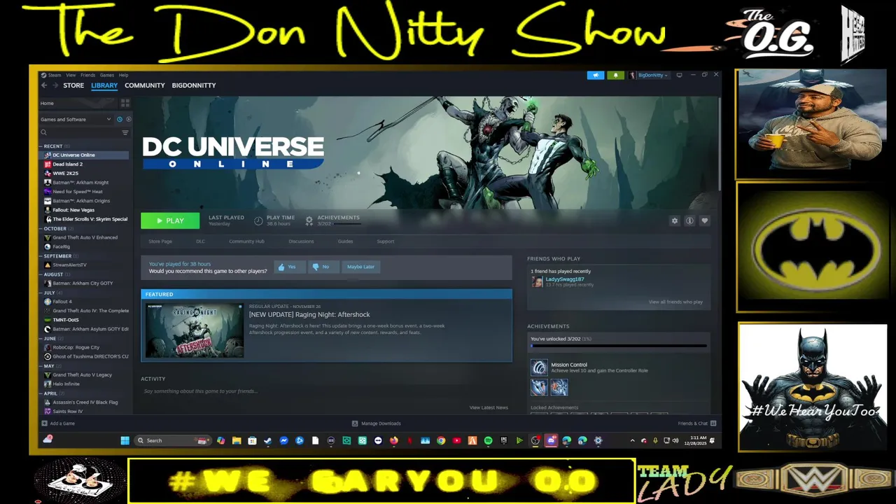
Task: Add DC Universe Online to favorites heart
Action: pyautogui.click(x=705, y=220)
